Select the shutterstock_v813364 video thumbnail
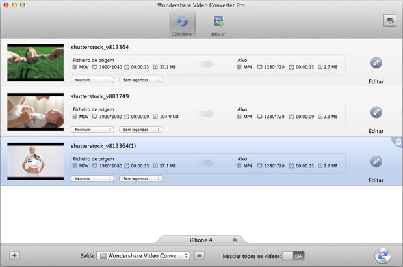 click(x=36, y=63)
